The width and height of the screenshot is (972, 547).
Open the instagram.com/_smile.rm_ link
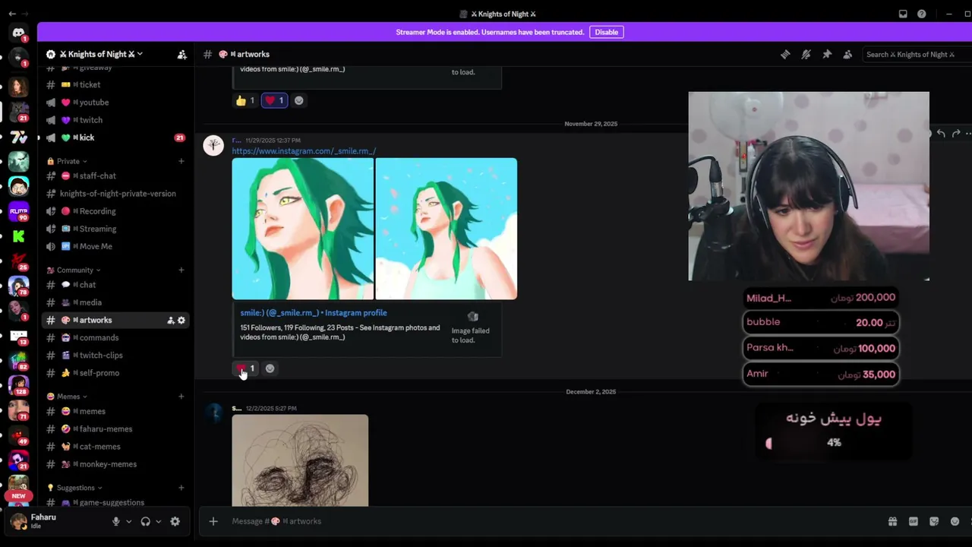click(x=304, y=151)
